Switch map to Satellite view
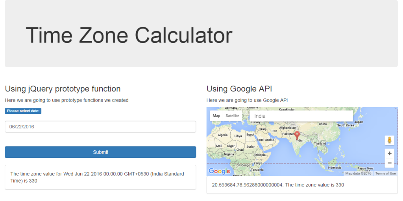The height and width of the screenshot is (201, 403). 232,116
